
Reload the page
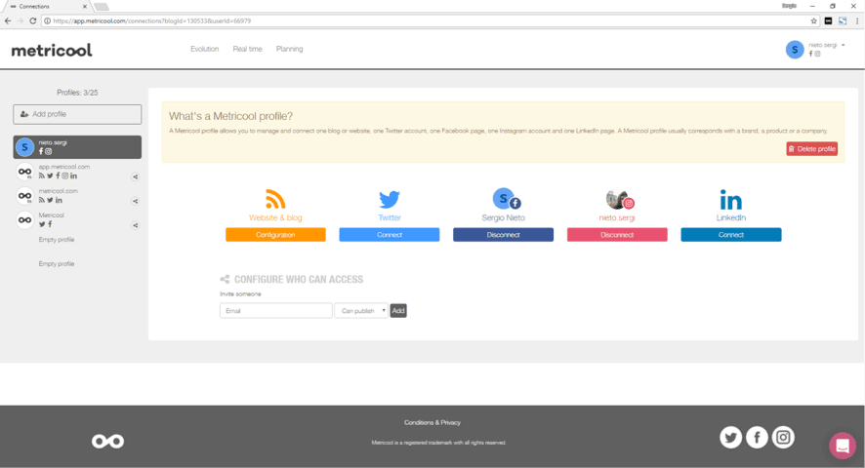(33, 20)
